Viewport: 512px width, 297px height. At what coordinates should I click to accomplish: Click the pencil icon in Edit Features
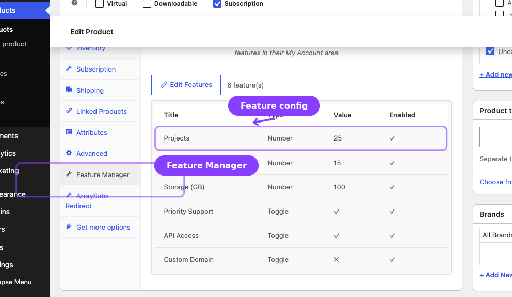tap(164, 85)
